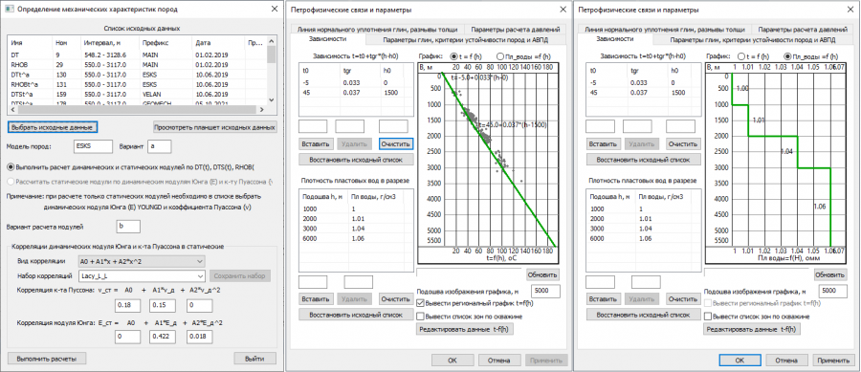Select Пл_воды = f(h) radio in right dialog
Image resolution: width=861 pixels, height=372 pixels.
click(x=811, y=56)
